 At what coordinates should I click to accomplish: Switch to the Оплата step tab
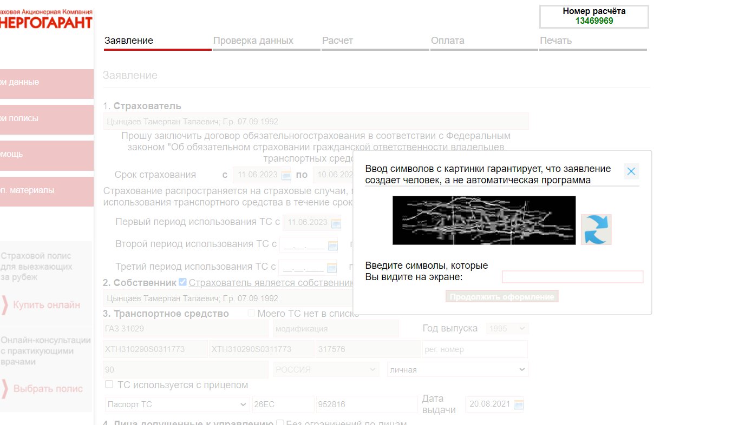484,41
